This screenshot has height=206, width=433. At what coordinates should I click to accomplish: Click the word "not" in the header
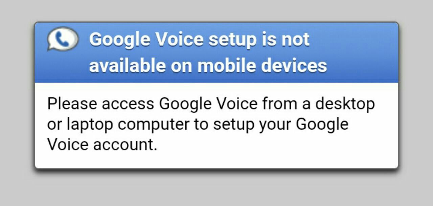pos(295,40)
